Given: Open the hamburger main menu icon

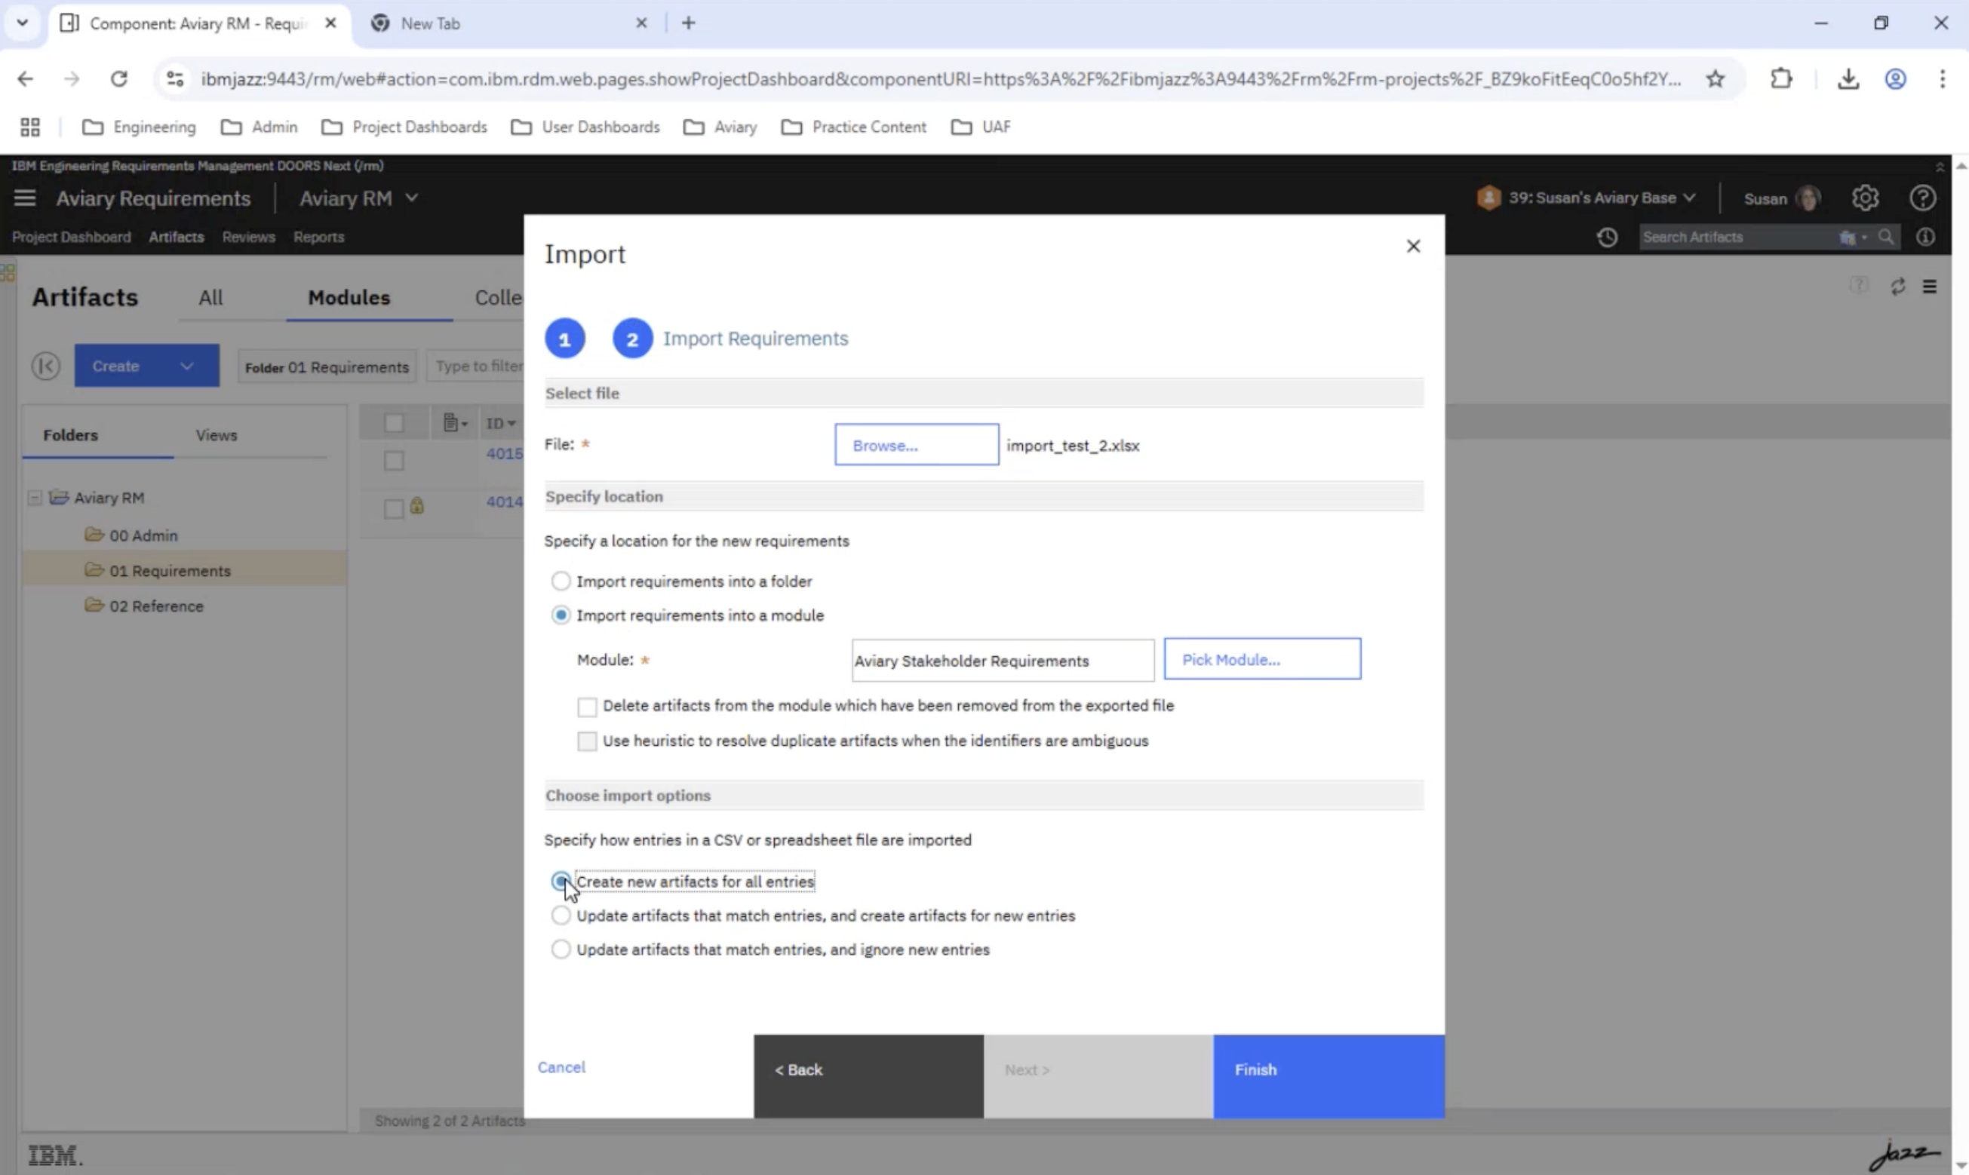Looking at the screenshot, I should 25,198.
